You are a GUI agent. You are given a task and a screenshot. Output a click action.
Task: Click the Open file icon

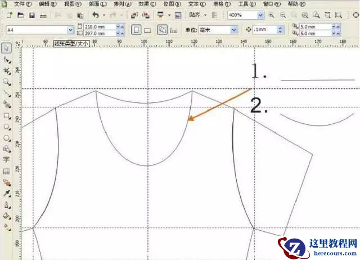pyautogui.click(x=21, y=15)
